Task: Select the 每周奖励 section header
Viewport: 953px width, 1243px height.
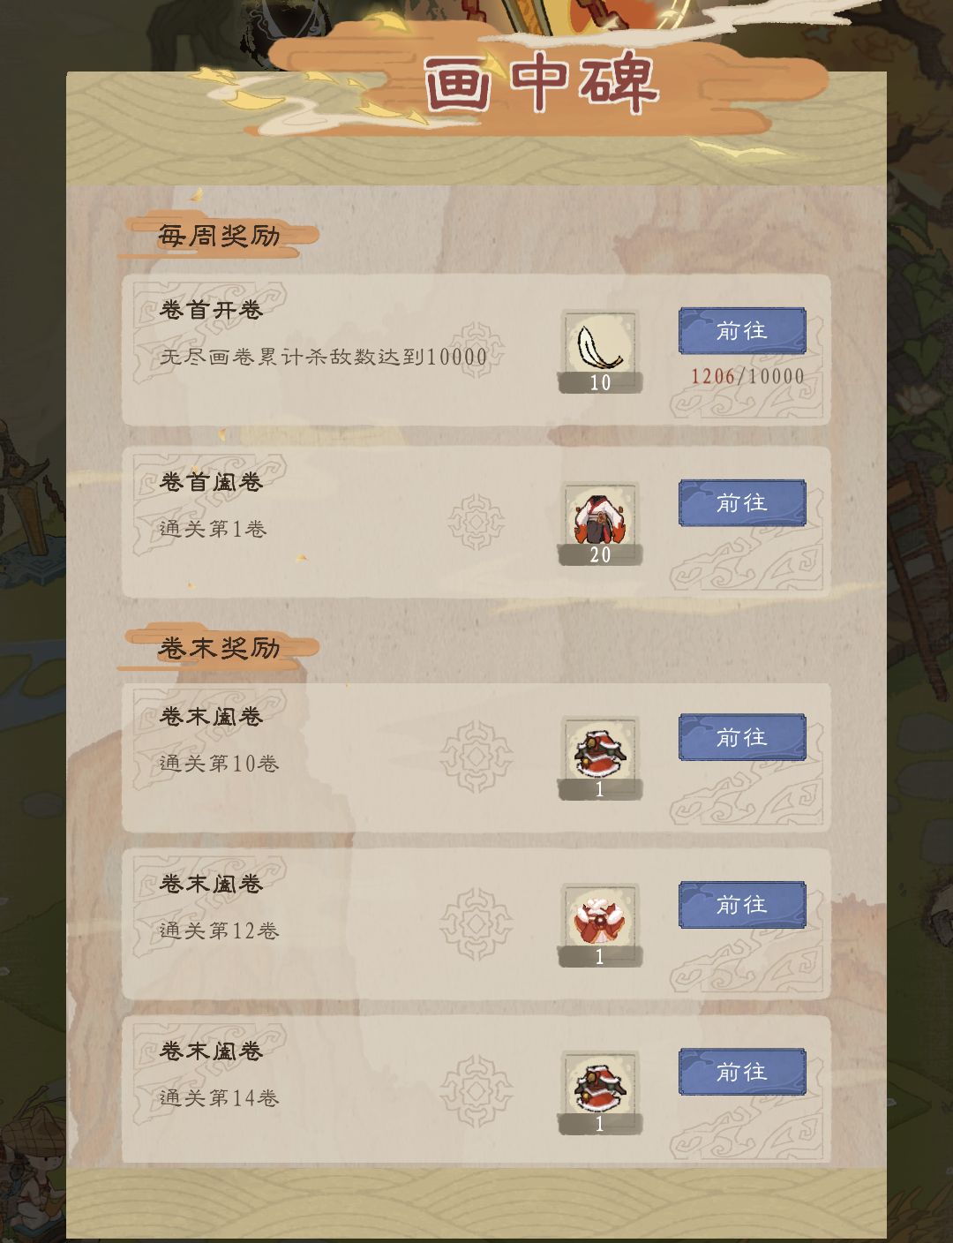Action: [x=219, y=236]
